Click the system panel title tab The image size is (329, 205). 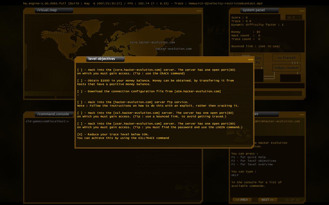click(x=260, y=10)
